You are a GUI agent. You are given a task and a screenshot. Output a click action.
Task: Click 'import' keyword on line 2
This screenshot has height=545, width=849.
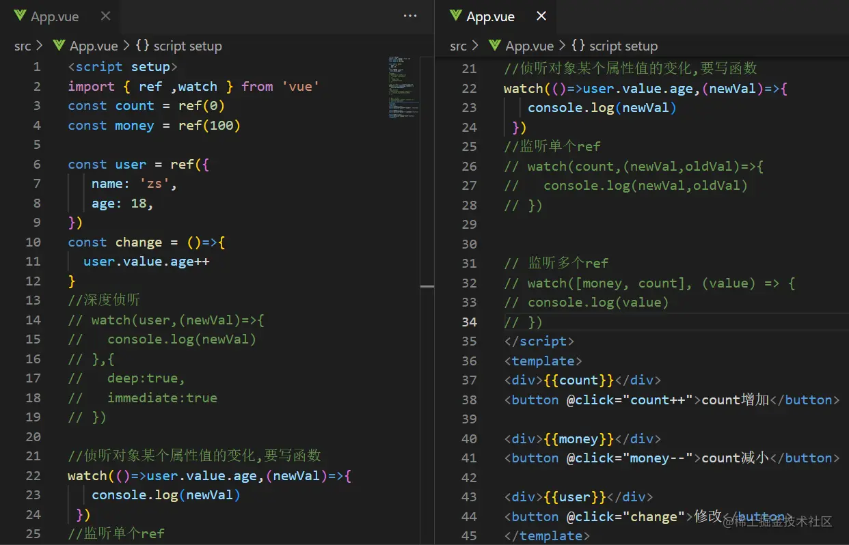92,87
